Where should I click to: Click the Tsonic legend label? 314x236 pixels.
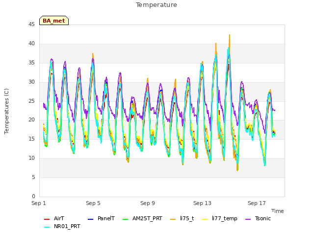point(263,218)
